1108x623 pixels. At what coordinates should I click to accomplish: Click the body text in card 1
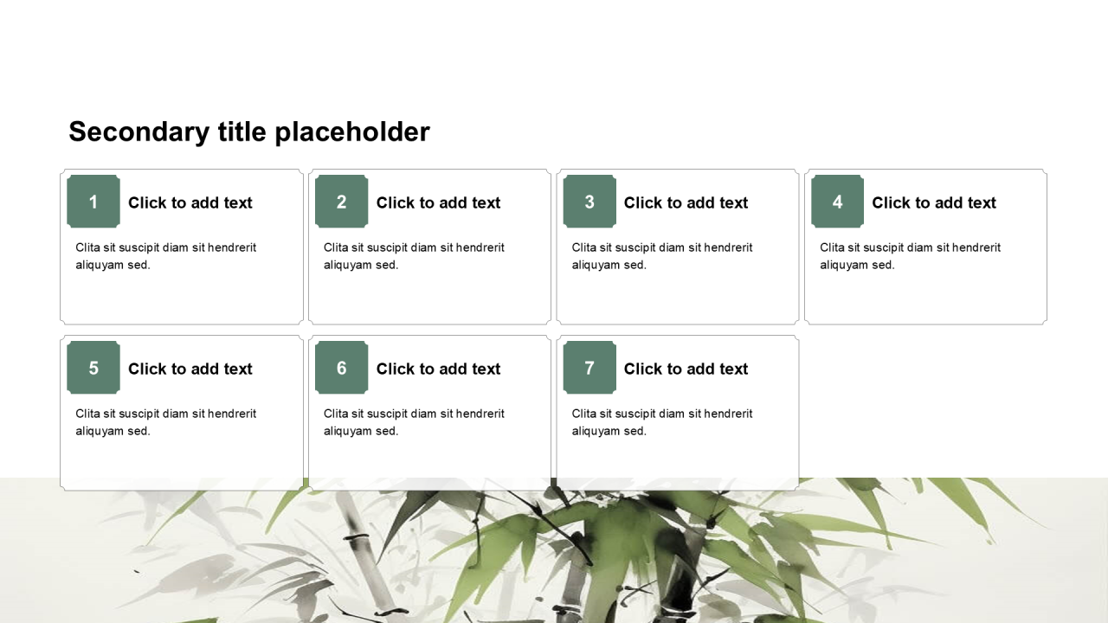166,256
